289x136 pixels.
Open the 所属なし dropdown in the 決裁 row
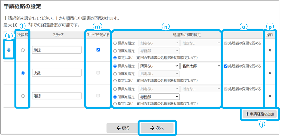tap(159, 66)
